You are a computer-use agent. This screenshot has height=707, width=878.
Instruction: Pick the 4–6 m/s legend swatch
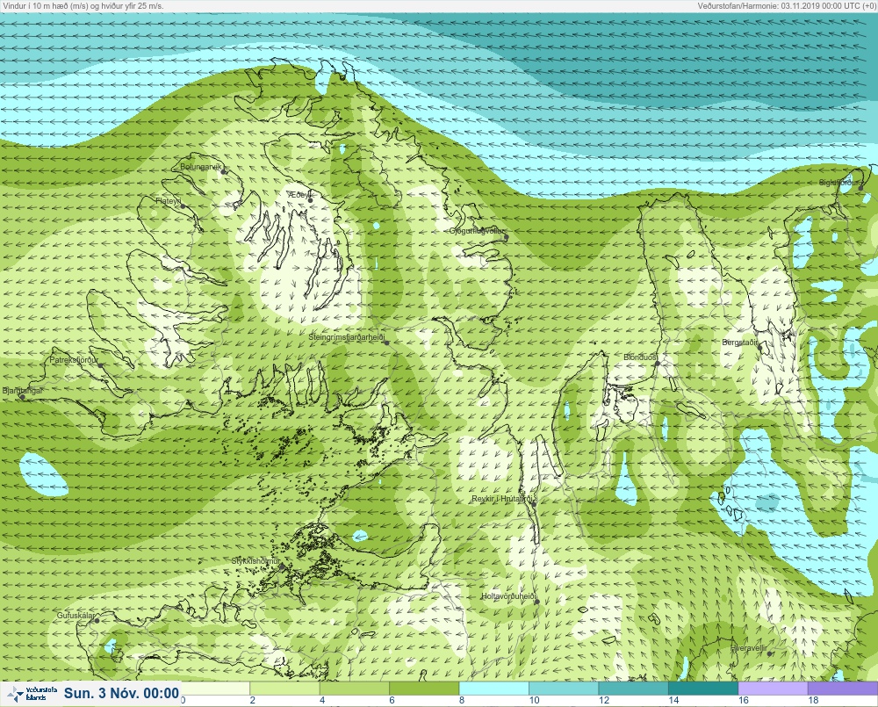coord(355,688)
